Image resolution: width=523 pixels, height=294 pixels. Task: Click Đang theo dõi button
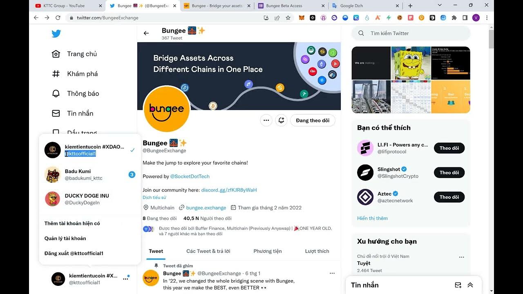[x=313, y=120]
